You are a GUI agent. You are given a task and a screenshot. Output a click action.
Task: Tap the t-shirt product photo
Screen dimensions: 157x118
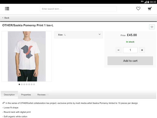[27, 56]
